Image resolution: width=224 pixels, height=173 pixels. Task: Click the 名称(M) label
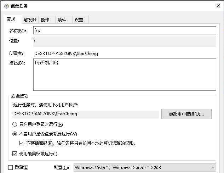tap(18, 31)
